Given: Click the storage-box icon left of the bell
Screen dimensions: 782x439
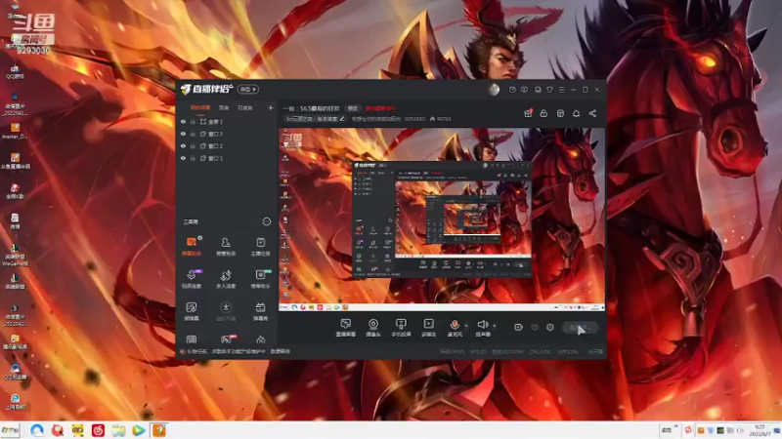Looking at the screenshot, I should click(560, 113).
